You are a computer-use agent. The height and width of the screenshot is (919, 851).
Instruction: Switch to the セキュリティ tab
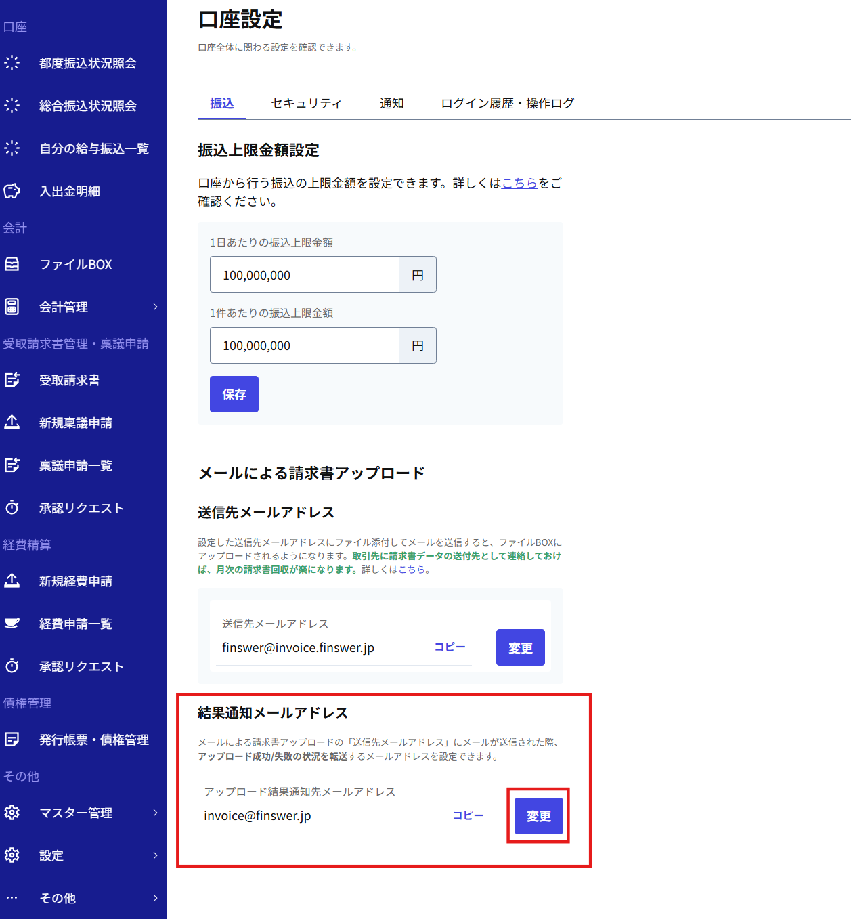pyautogui.click(x=306, y=103)
